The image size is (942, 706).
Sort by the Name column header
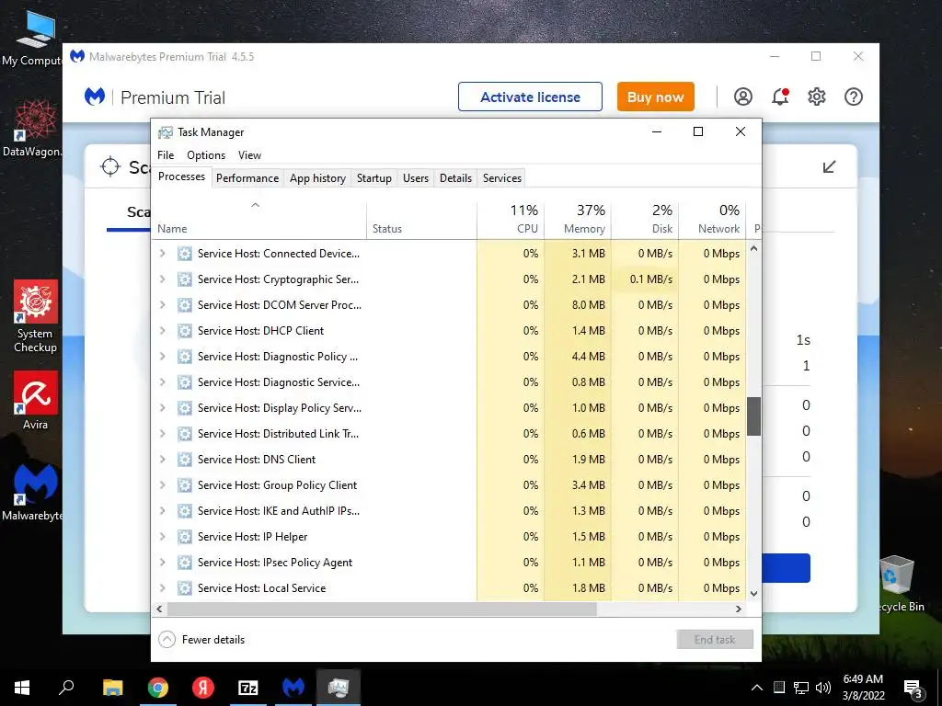[x=258, y=221]
